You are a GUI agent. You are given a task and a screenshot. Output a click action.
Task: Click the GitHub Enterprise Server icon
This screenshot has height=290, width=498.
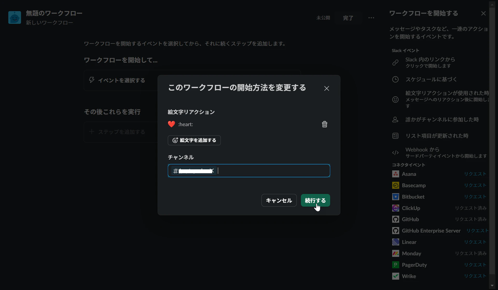pos(396,231)
